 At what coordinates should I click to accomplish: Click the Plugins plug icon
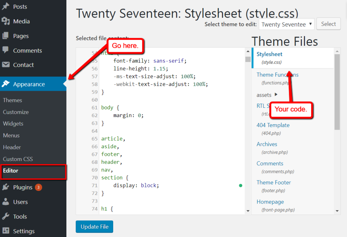[x=5, y=187]
